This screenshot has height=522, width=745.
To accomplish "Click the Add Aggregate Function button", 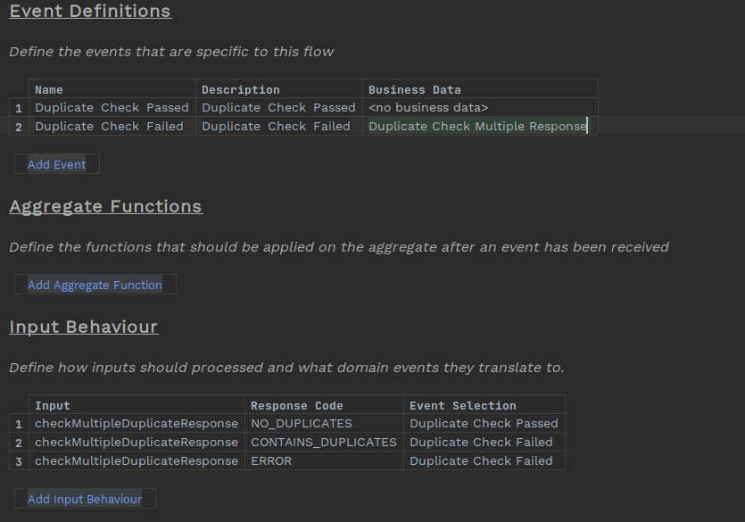I will [x=95, y=284].
